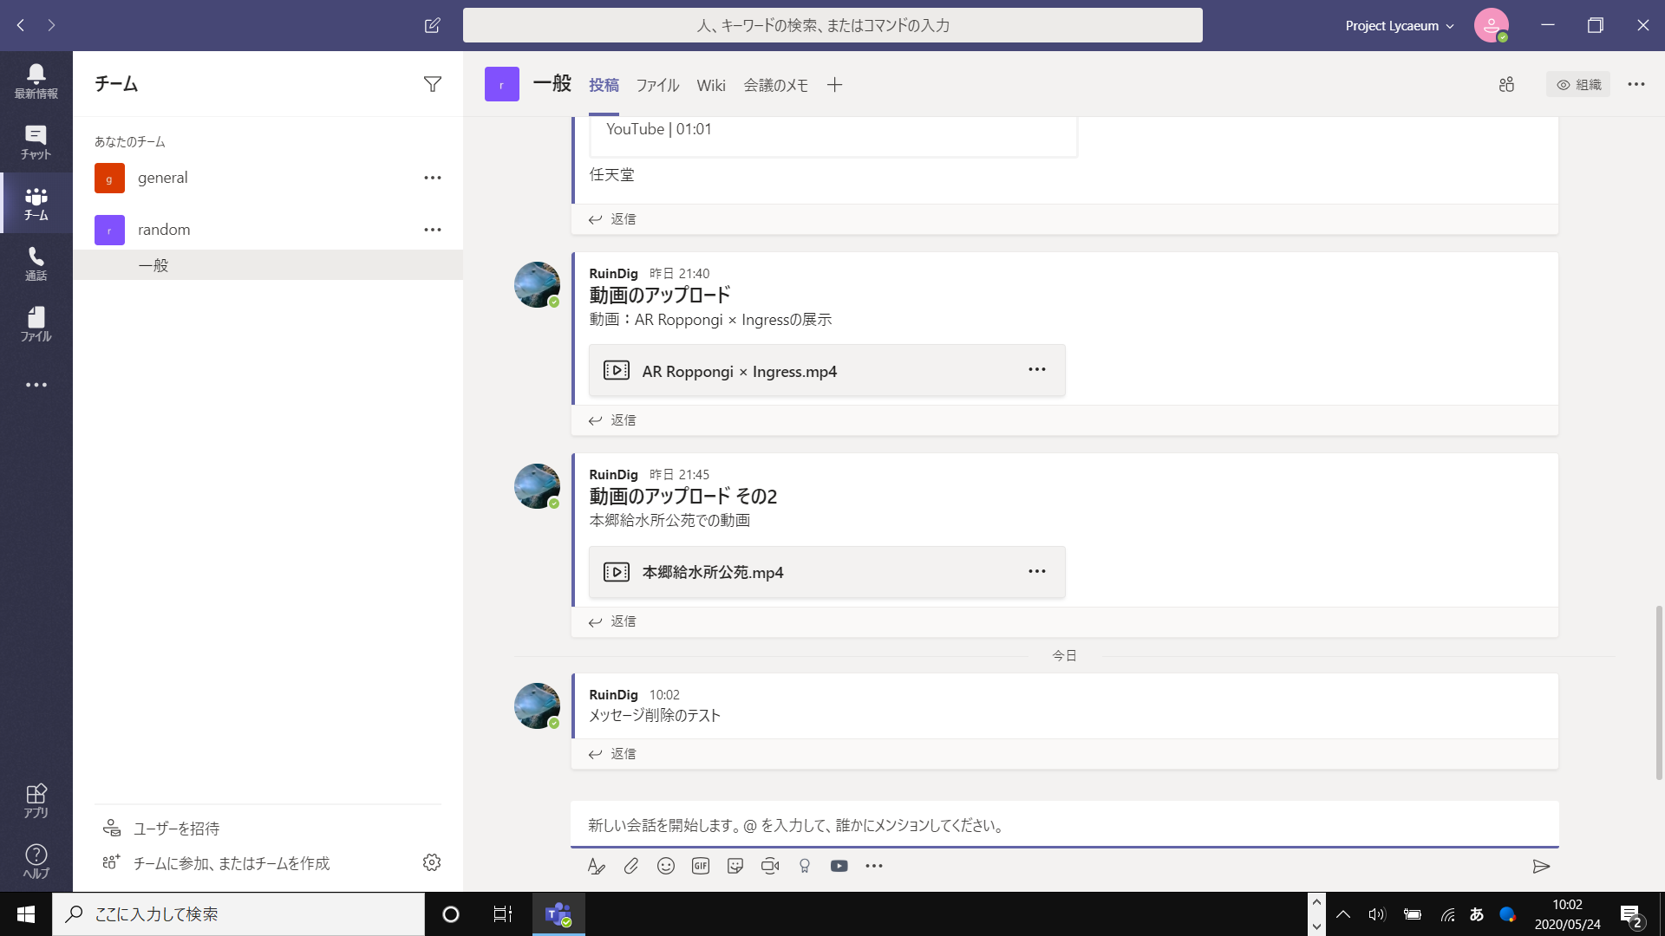Attach a file using the paperclip icon
This screenshot has height=936, width=1665.
pos(630,866)
